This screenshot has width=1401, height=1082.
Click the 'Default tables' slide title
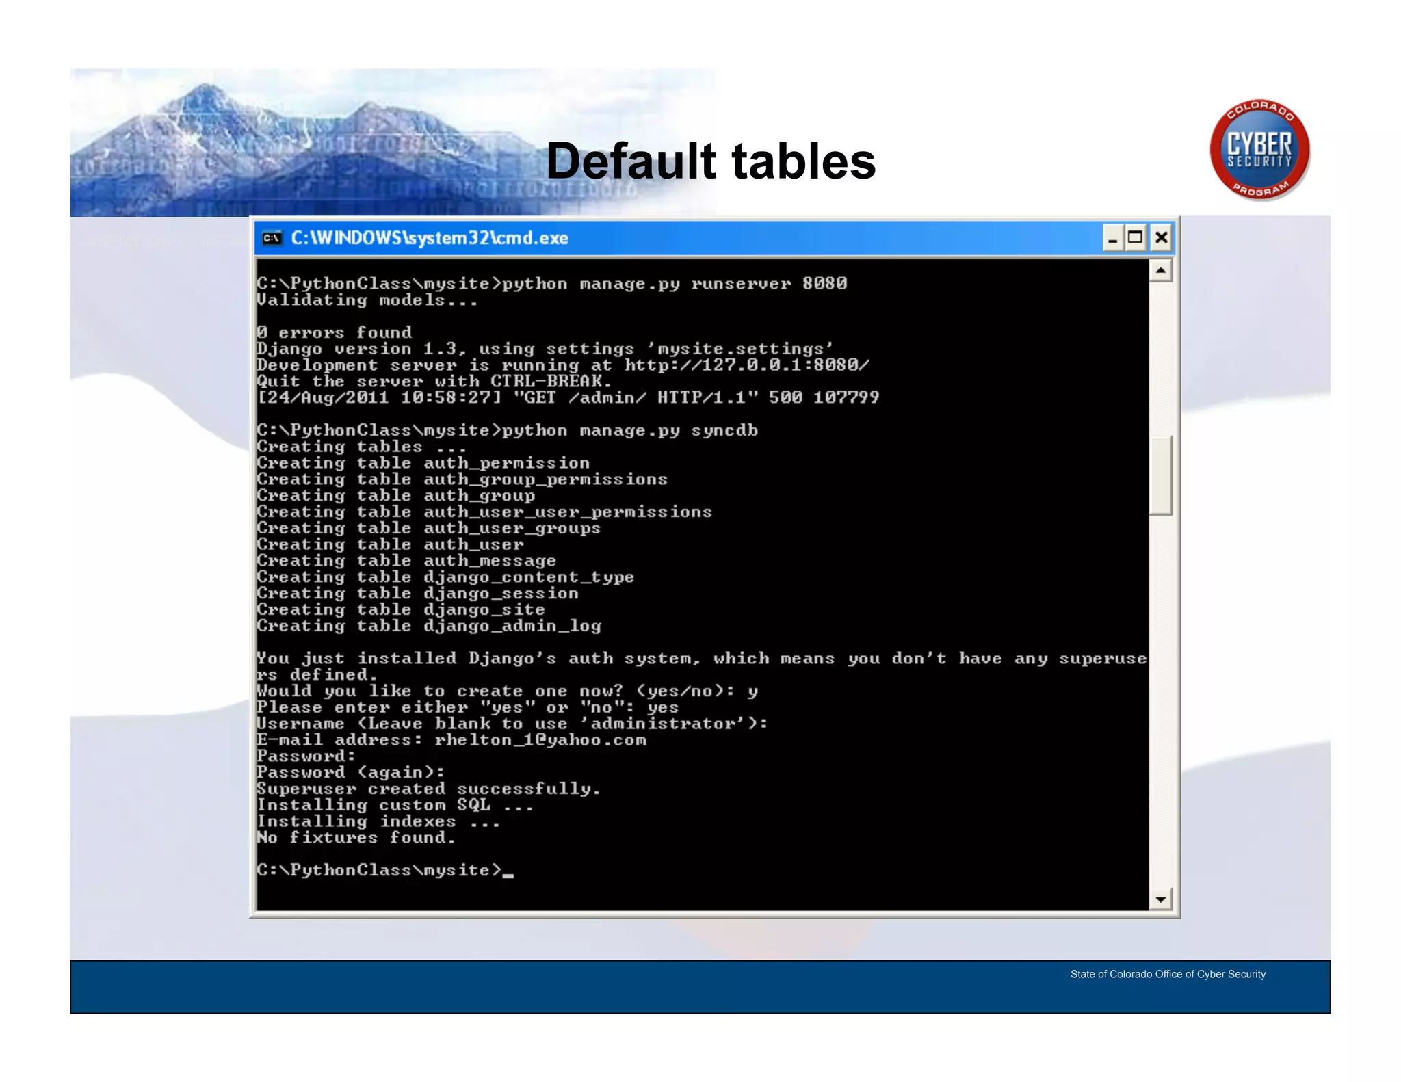click(x=711, y=161)
